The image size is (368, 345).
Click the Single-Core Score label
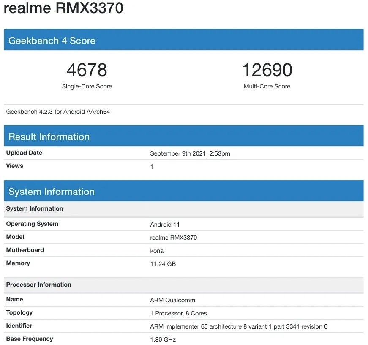(x=87, y=86)
